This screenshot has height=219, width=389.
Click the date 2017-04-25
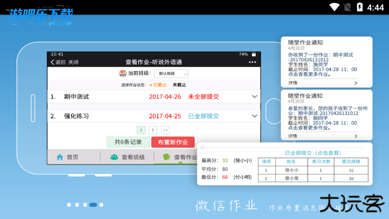pos(165,116)
